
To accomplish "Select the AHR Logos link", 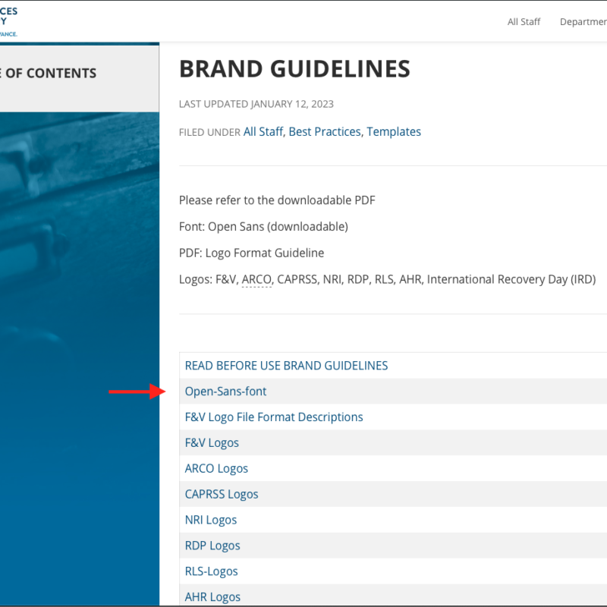I will pyautogui.click(x=212, y=597).
